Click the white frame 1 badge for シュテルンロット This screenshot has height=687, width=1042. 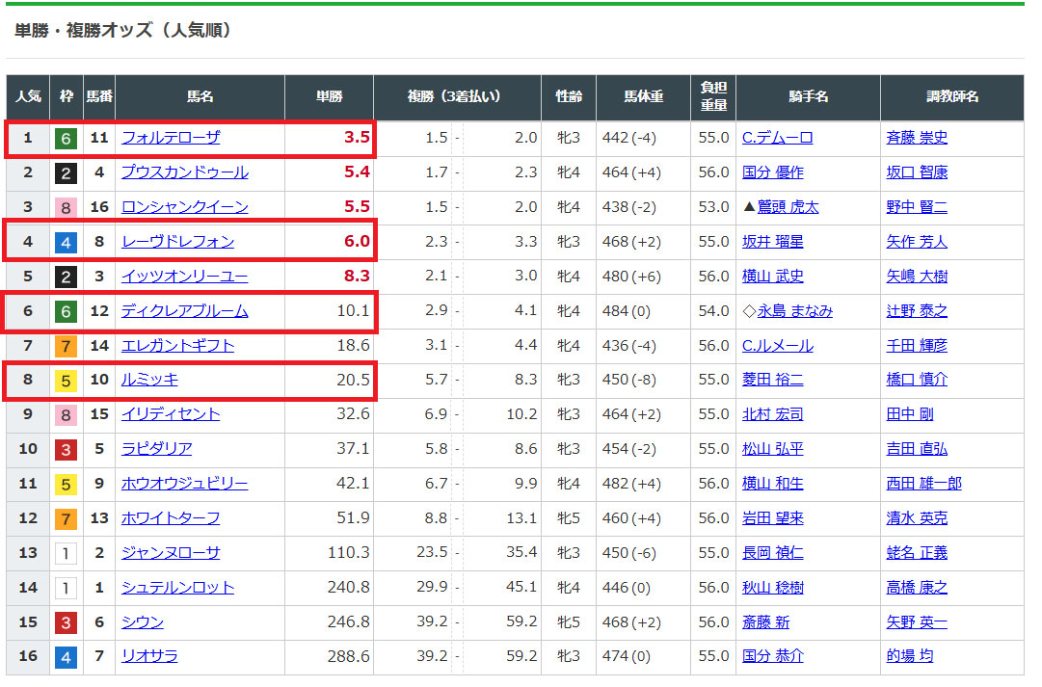point(66,588)
